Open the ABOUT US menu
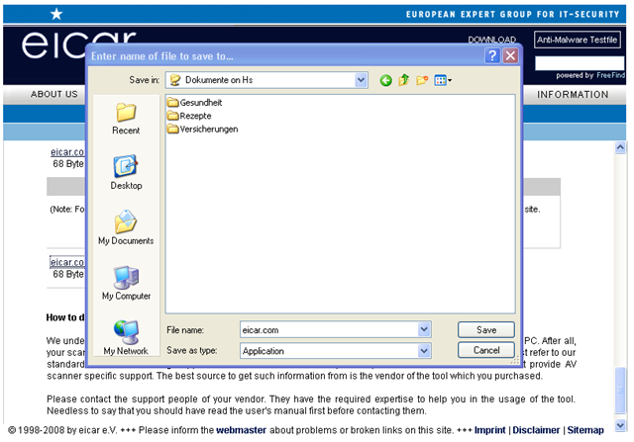 pyautogui.click(x=54, y=94)
